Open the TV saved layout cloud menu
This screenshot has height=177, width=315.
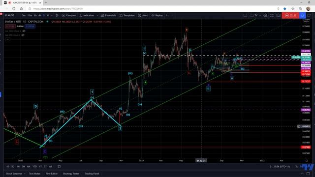[255, 15]
